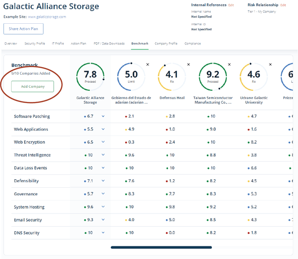Remove Taiwan Semiconductor company with X
This screenshot has height=259, width=298.
229,65
